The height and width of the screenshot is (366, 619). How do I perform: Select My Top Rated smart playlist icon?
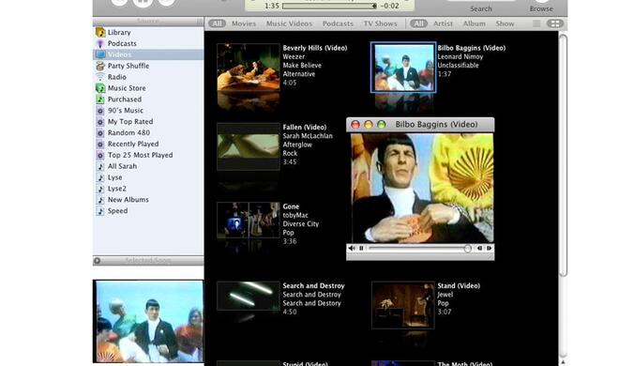[100, 122]
